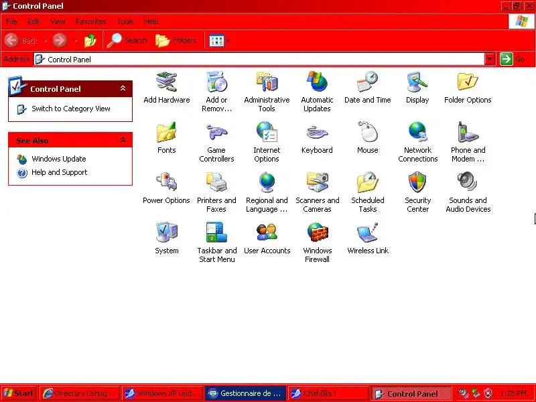536x402 pixels.
Task: Open Administrative Tools
Action: point(267,92)
